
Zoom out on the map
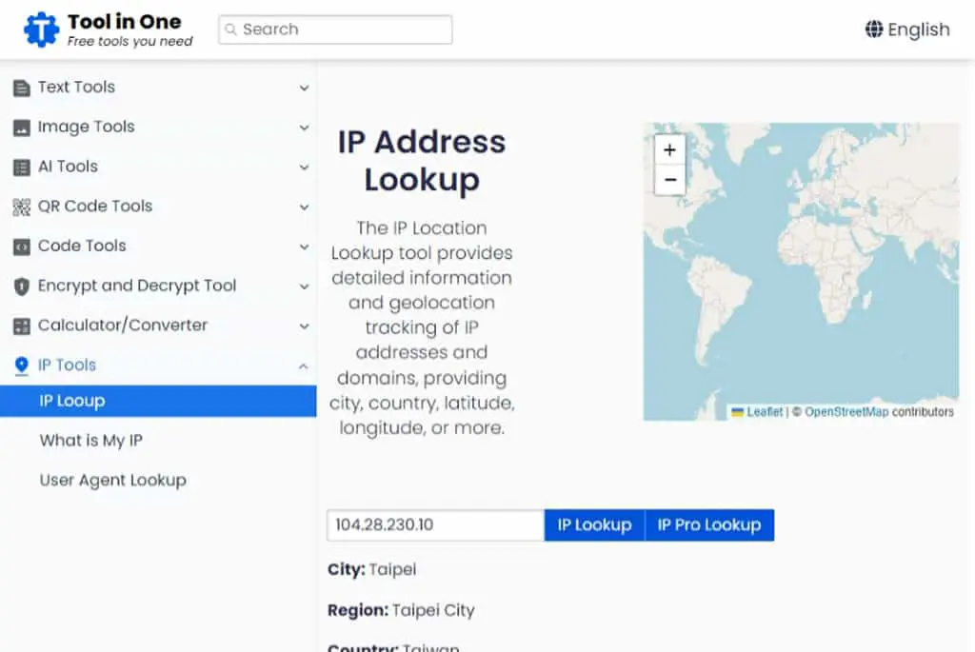[669, 180]
